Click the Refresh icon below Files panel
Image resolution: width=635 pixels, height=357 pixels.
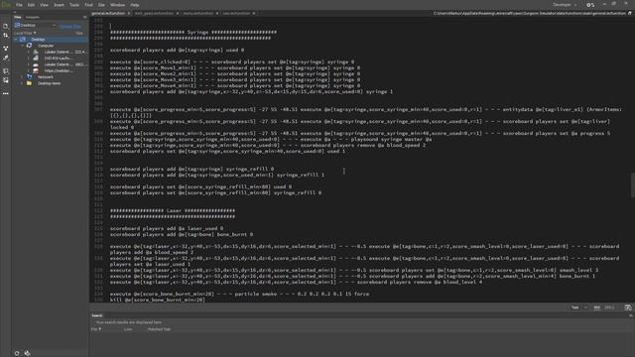point(17,353)
